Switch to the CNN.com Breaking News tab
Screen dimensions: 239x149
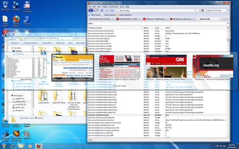155,19
